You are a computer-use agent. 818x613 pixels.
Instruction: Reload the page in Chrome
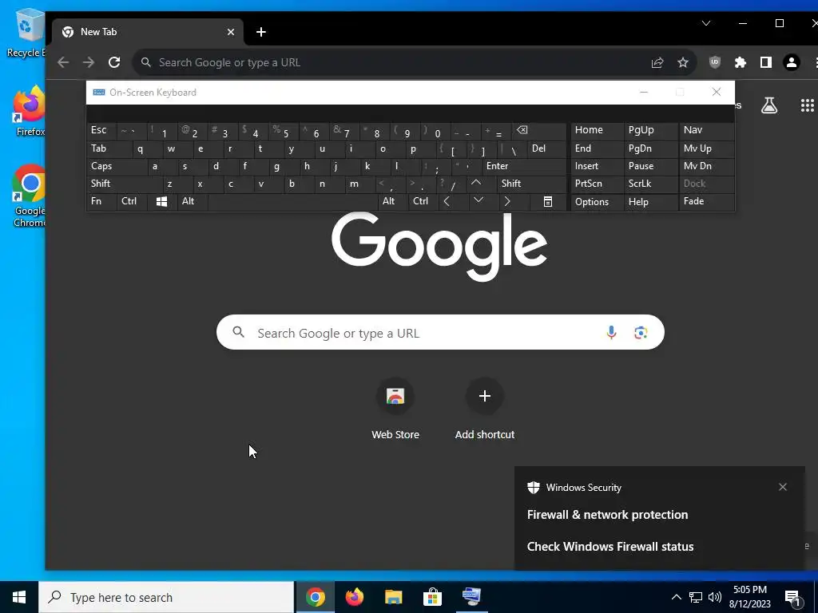[x=114, y=62]
